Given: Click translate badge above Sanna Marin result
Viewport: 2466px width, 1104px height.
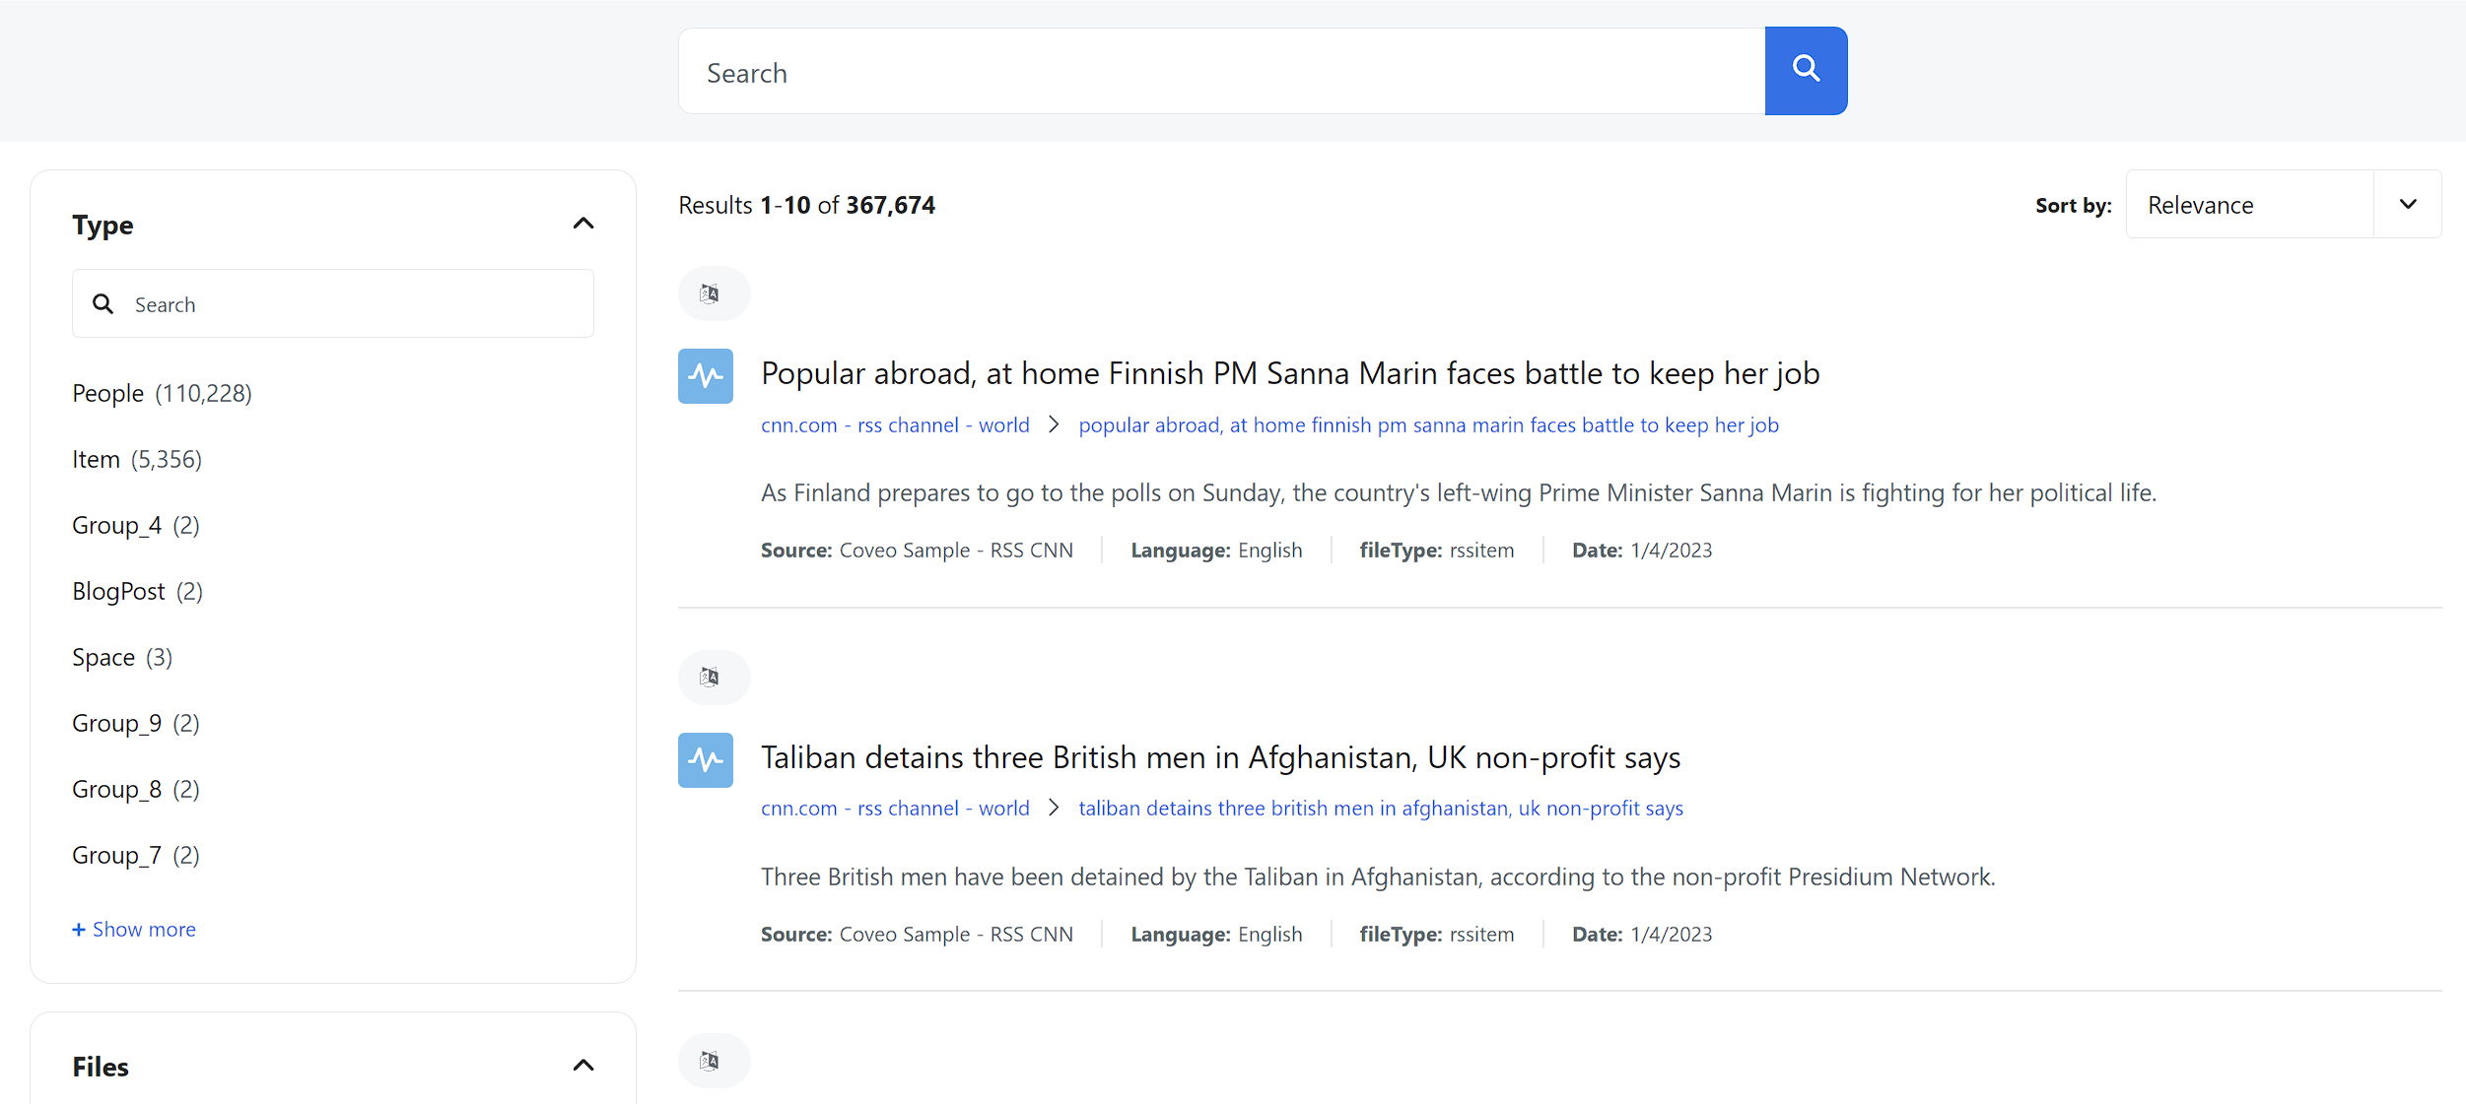Looking at the screenshot, I should click(x=714, y=293).
